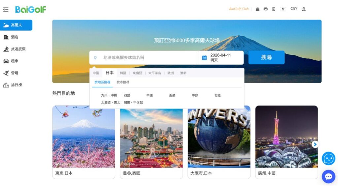This screenshot has height=190, width=338.
Task: Open the CNY currency selector
Action: 294,9
